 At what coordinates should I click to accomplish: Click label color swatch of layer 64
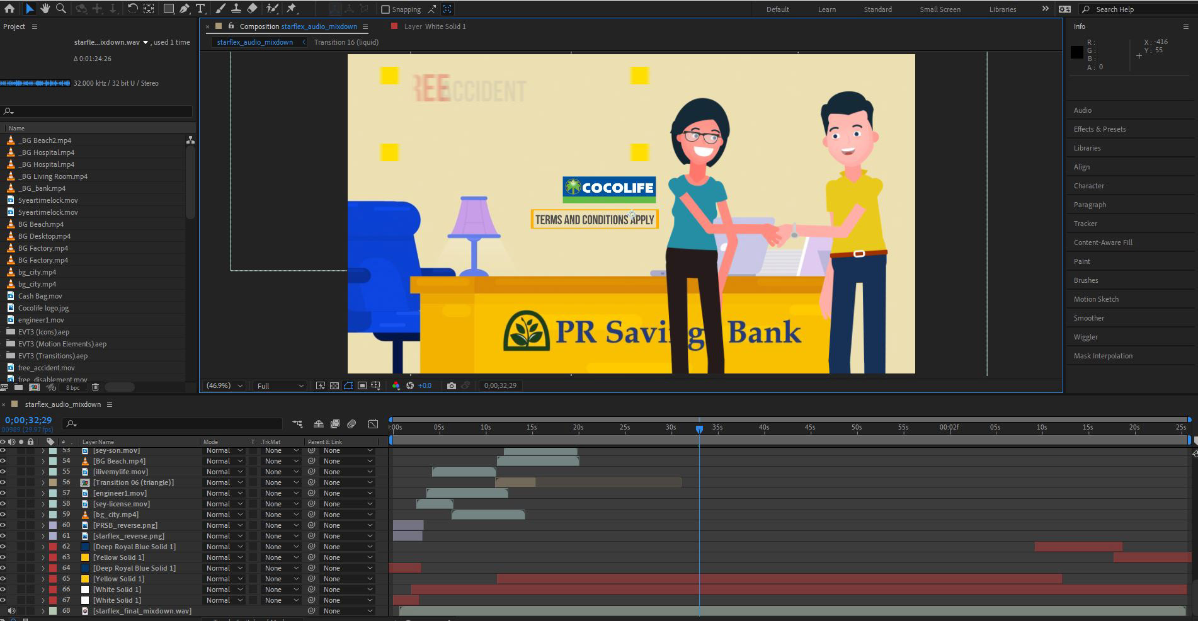53,568
